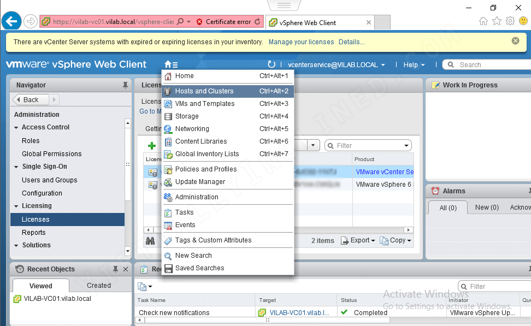Select Roles in the Navigator

[x=31, y=140]
